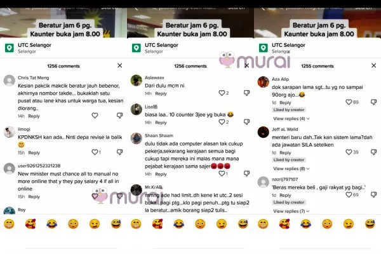Close the 1255 comments panel
This screenshot has width=381, height=254.
[374, 65]
